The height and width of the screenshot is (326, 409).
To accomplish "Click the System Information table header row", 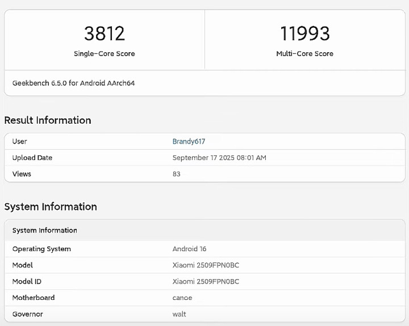I will coord(45,230).
